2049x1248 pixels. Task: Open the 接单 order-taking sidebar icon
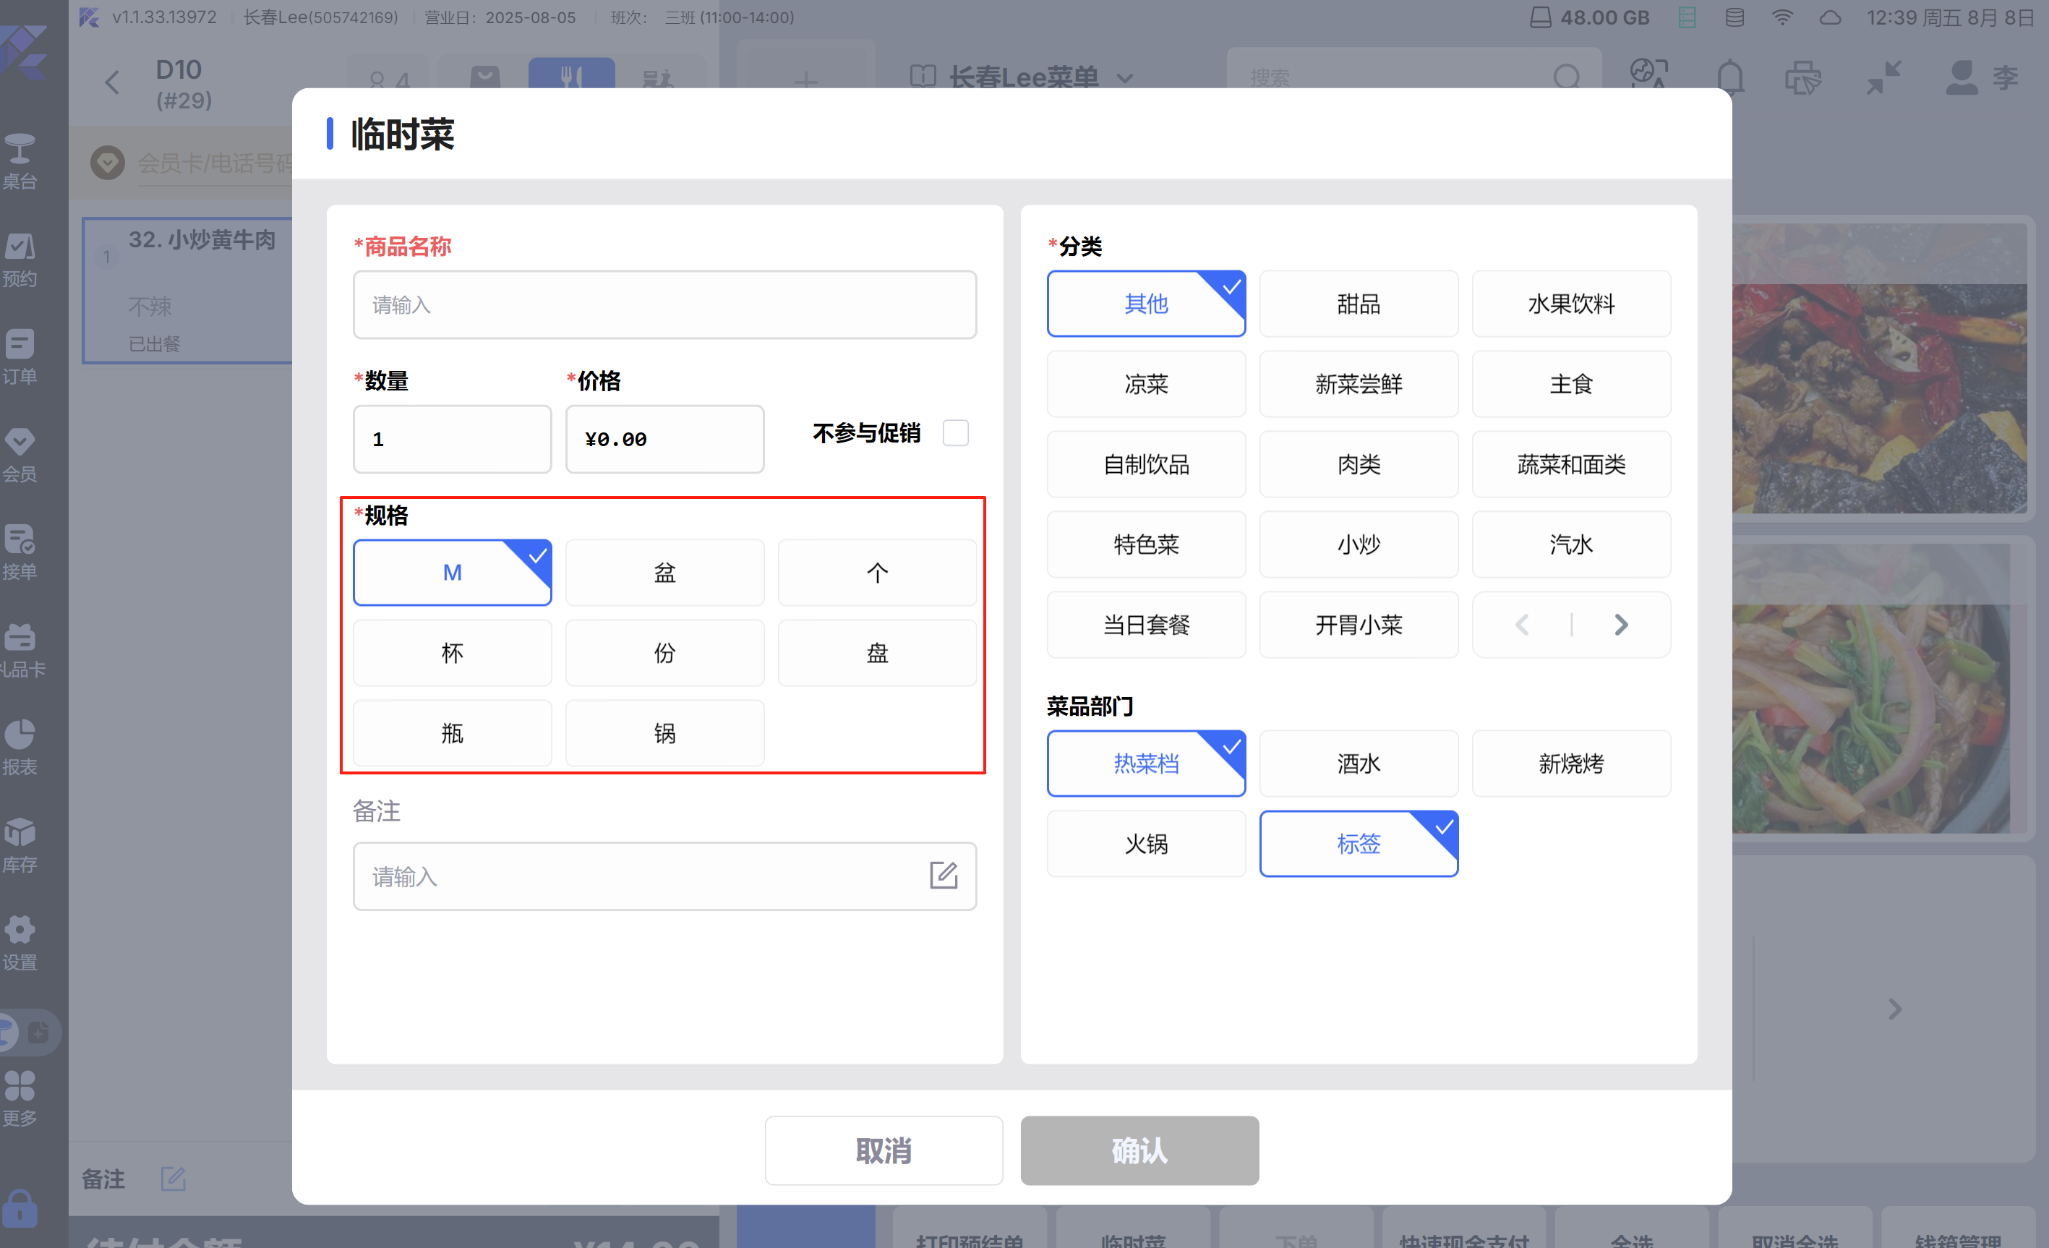click(20, 553)
